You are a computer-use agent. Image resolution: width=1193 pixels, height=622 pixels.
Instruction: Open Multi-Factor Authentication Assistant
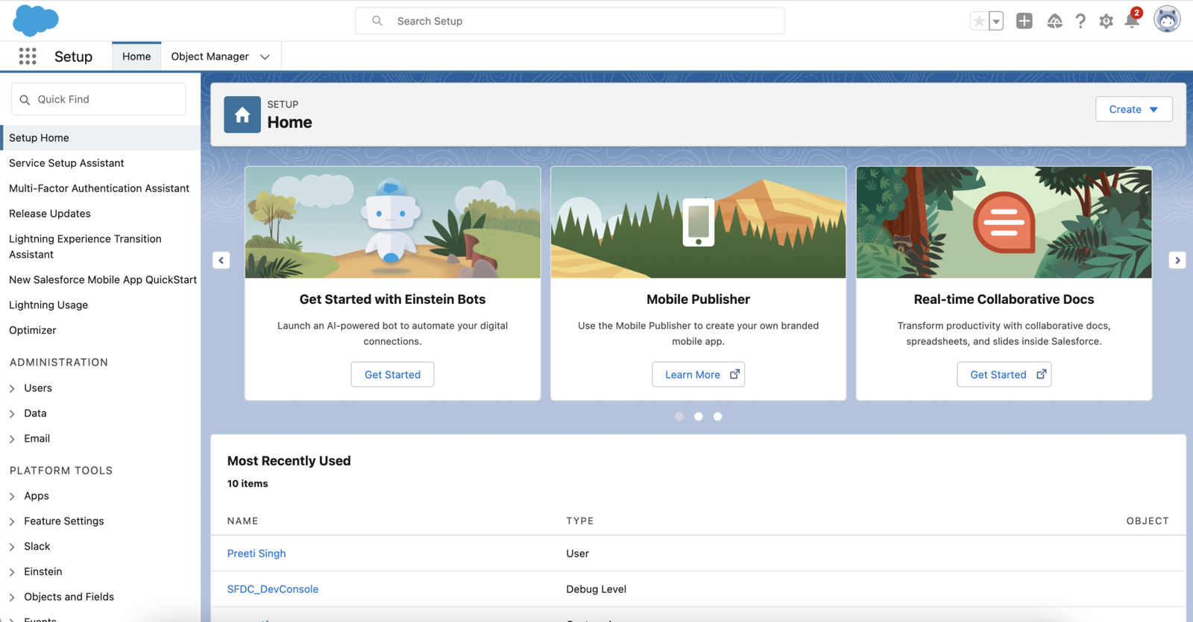tap(99, 188)
